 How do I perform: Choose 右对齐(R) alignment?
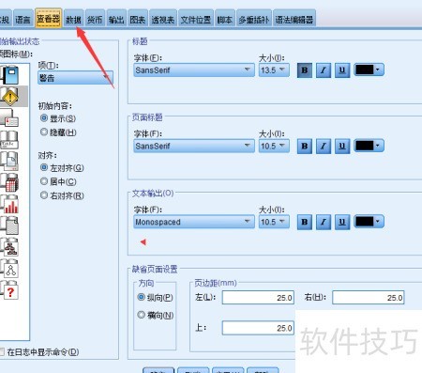click(62, 195)
